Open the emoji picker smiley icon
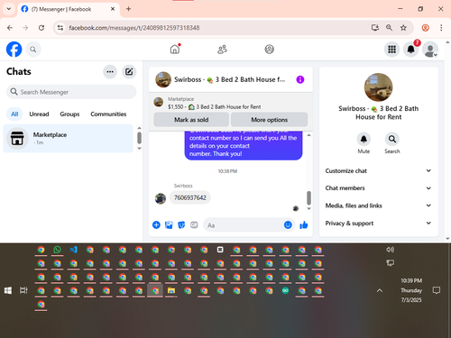The image size is (451, 338). (x=288, y=225)
